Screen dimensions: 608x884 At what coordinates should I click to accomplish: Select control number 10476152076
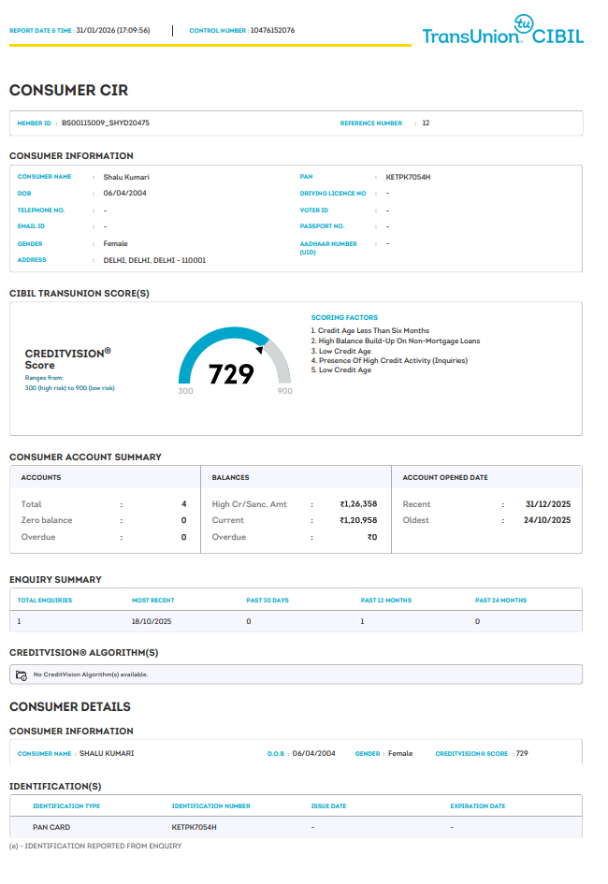(272, 31)
